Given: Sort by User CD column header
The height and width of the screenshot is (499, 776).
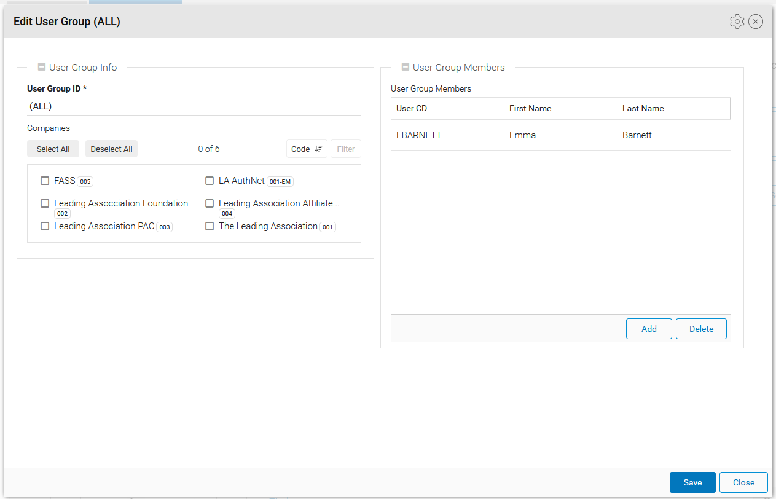Looking at the screenshot, I should pyautogui.click(x=447, y=108).
